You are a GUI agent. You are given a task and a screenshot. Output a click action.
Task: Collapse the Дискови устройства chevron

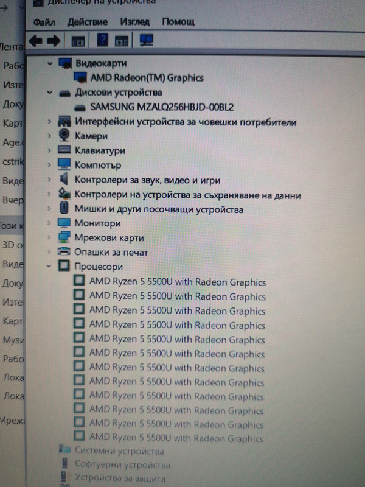click(x=49, y=93)
